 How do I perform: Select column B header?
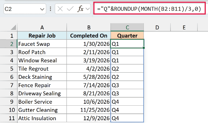pyautogui.click(x=89, y=27)
